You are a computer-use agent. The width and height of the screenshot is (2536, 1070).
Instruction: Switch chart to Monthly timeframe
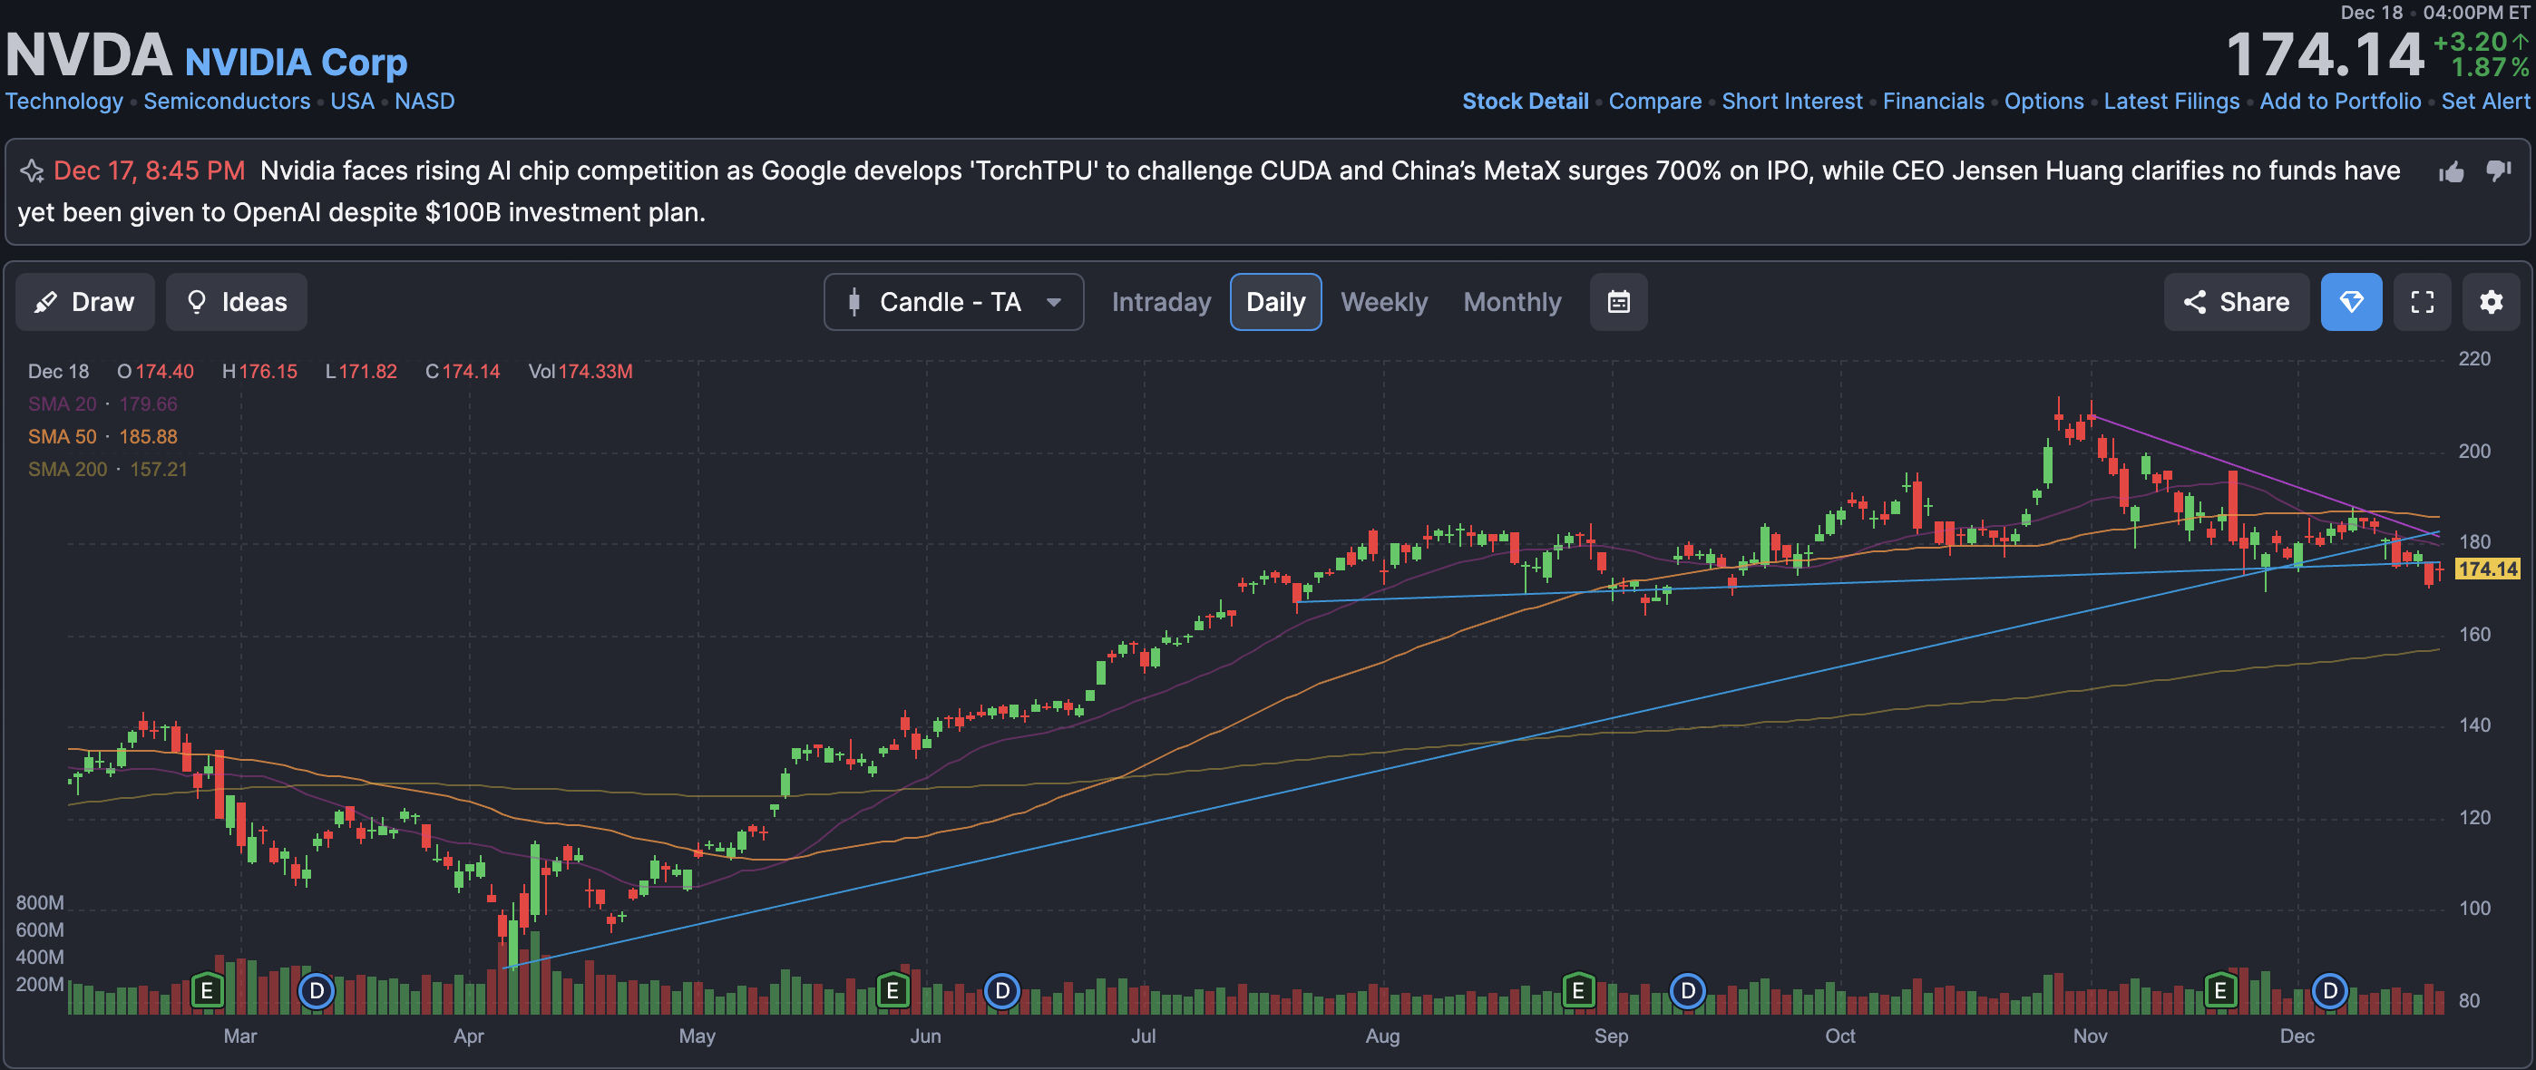[1512, 302]
